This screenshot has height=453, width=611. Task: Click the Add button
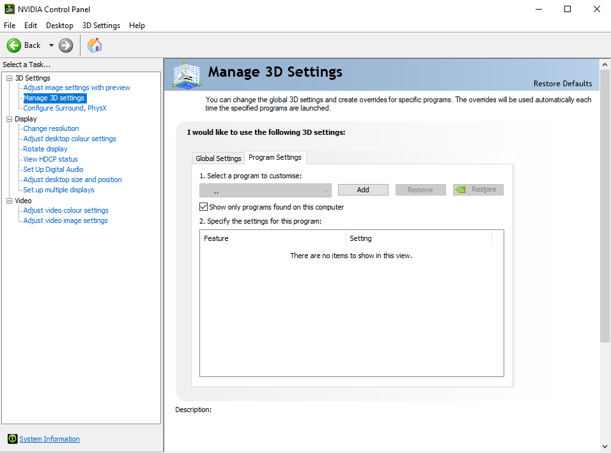click(x=363, y=190)
